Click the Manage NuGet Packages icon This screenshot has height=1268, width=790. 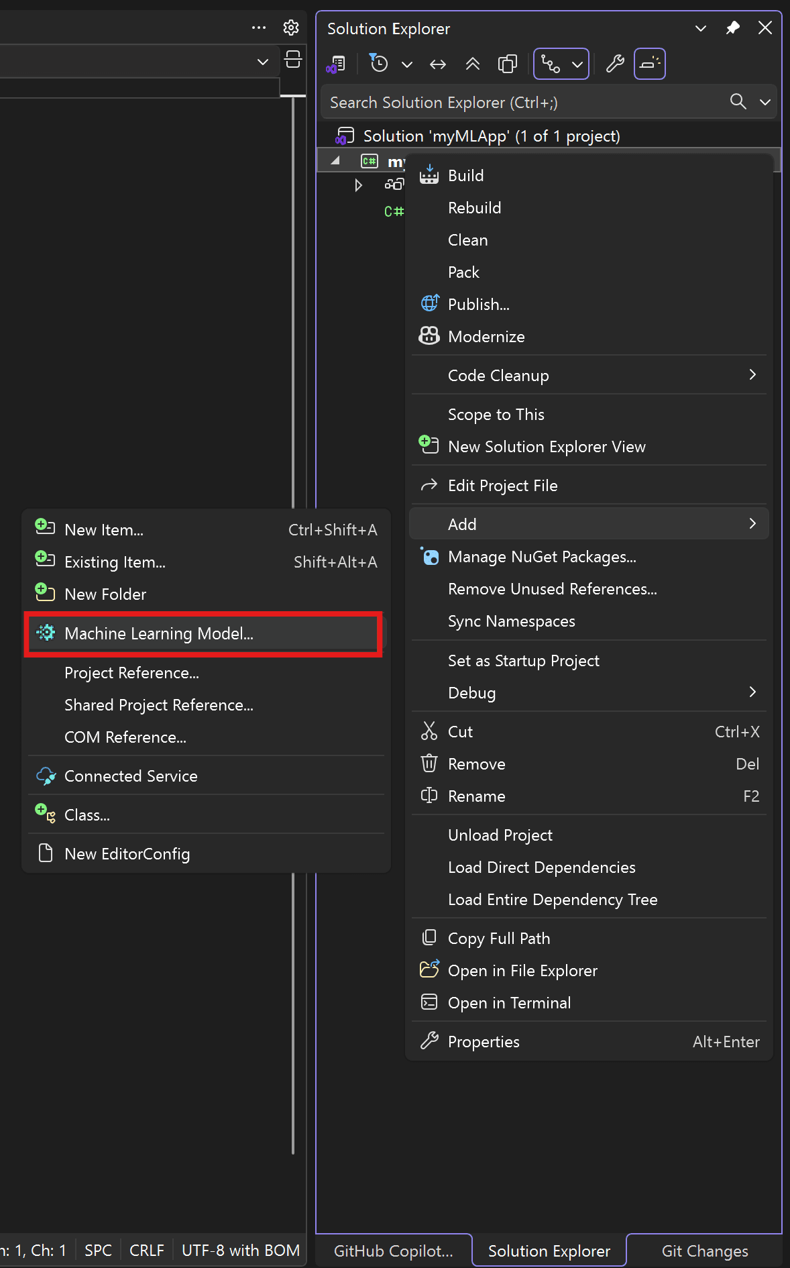[x=429, y=556]
